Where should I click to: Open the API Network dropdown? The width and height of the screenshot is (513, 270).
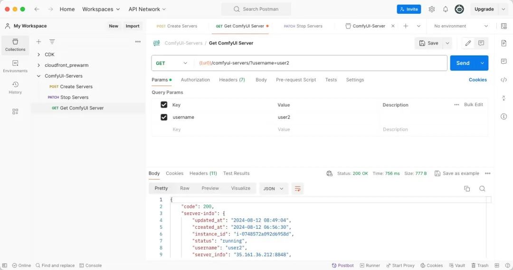[147, 9]
